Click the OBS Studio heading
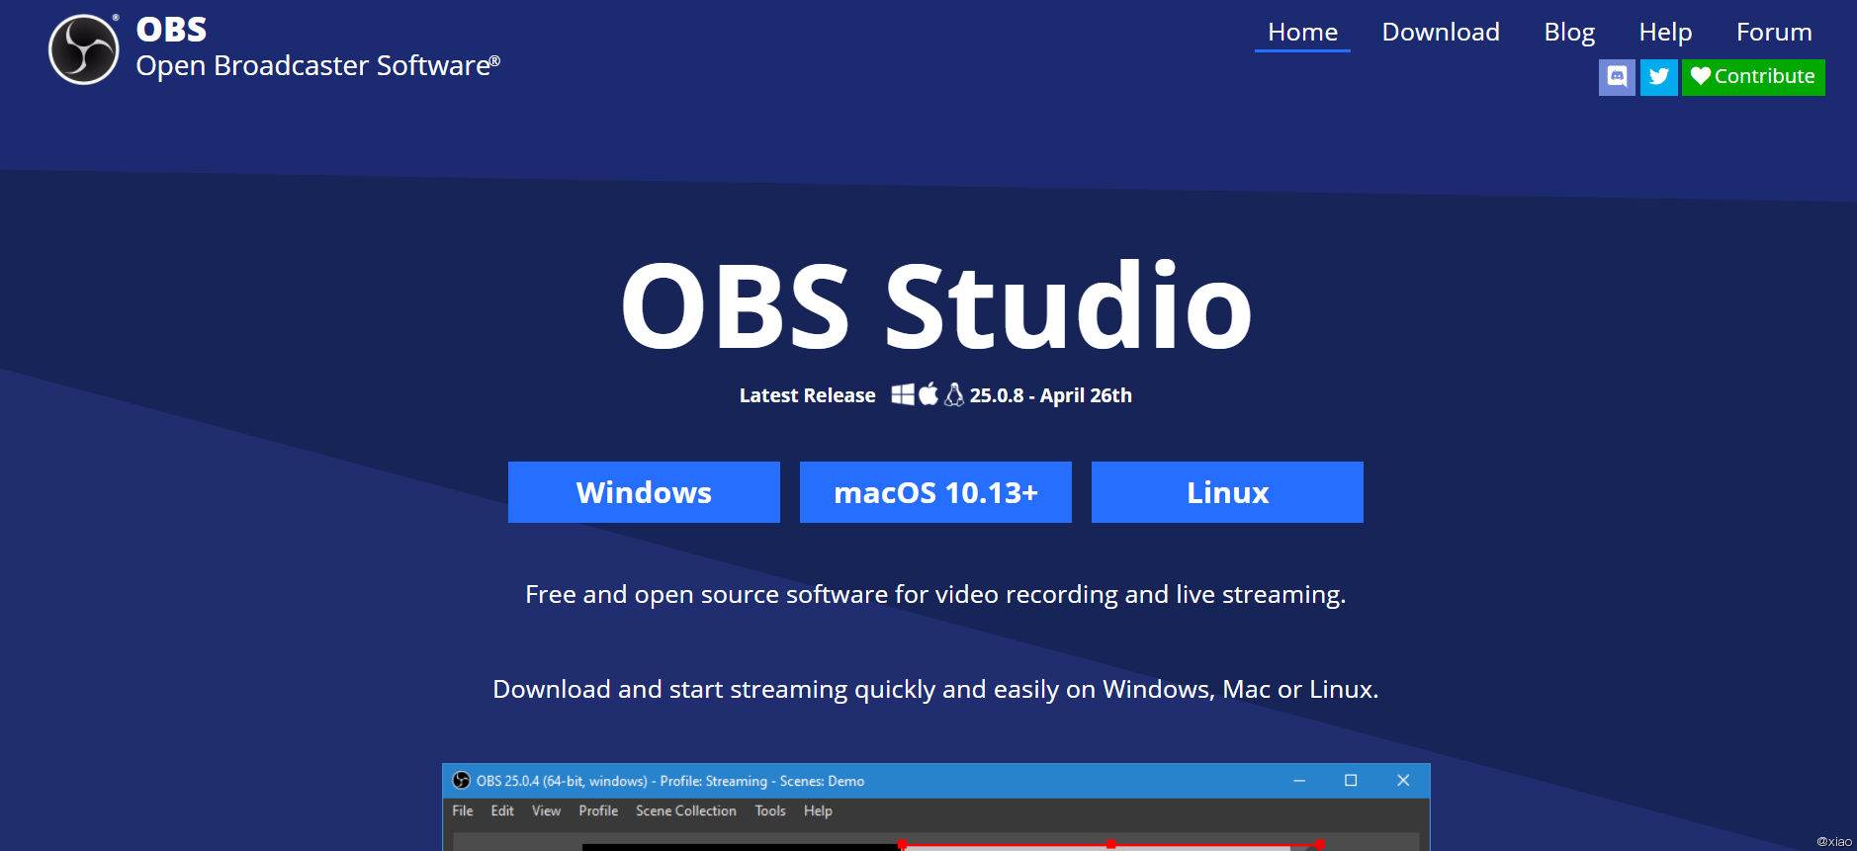The height and width of the screenshot is (851, 1857). tap(936, 305)
